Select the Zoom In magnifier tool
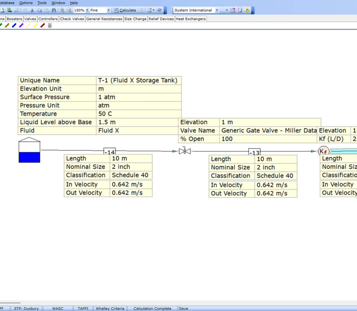The image size is (357, 311). [62, 10]
